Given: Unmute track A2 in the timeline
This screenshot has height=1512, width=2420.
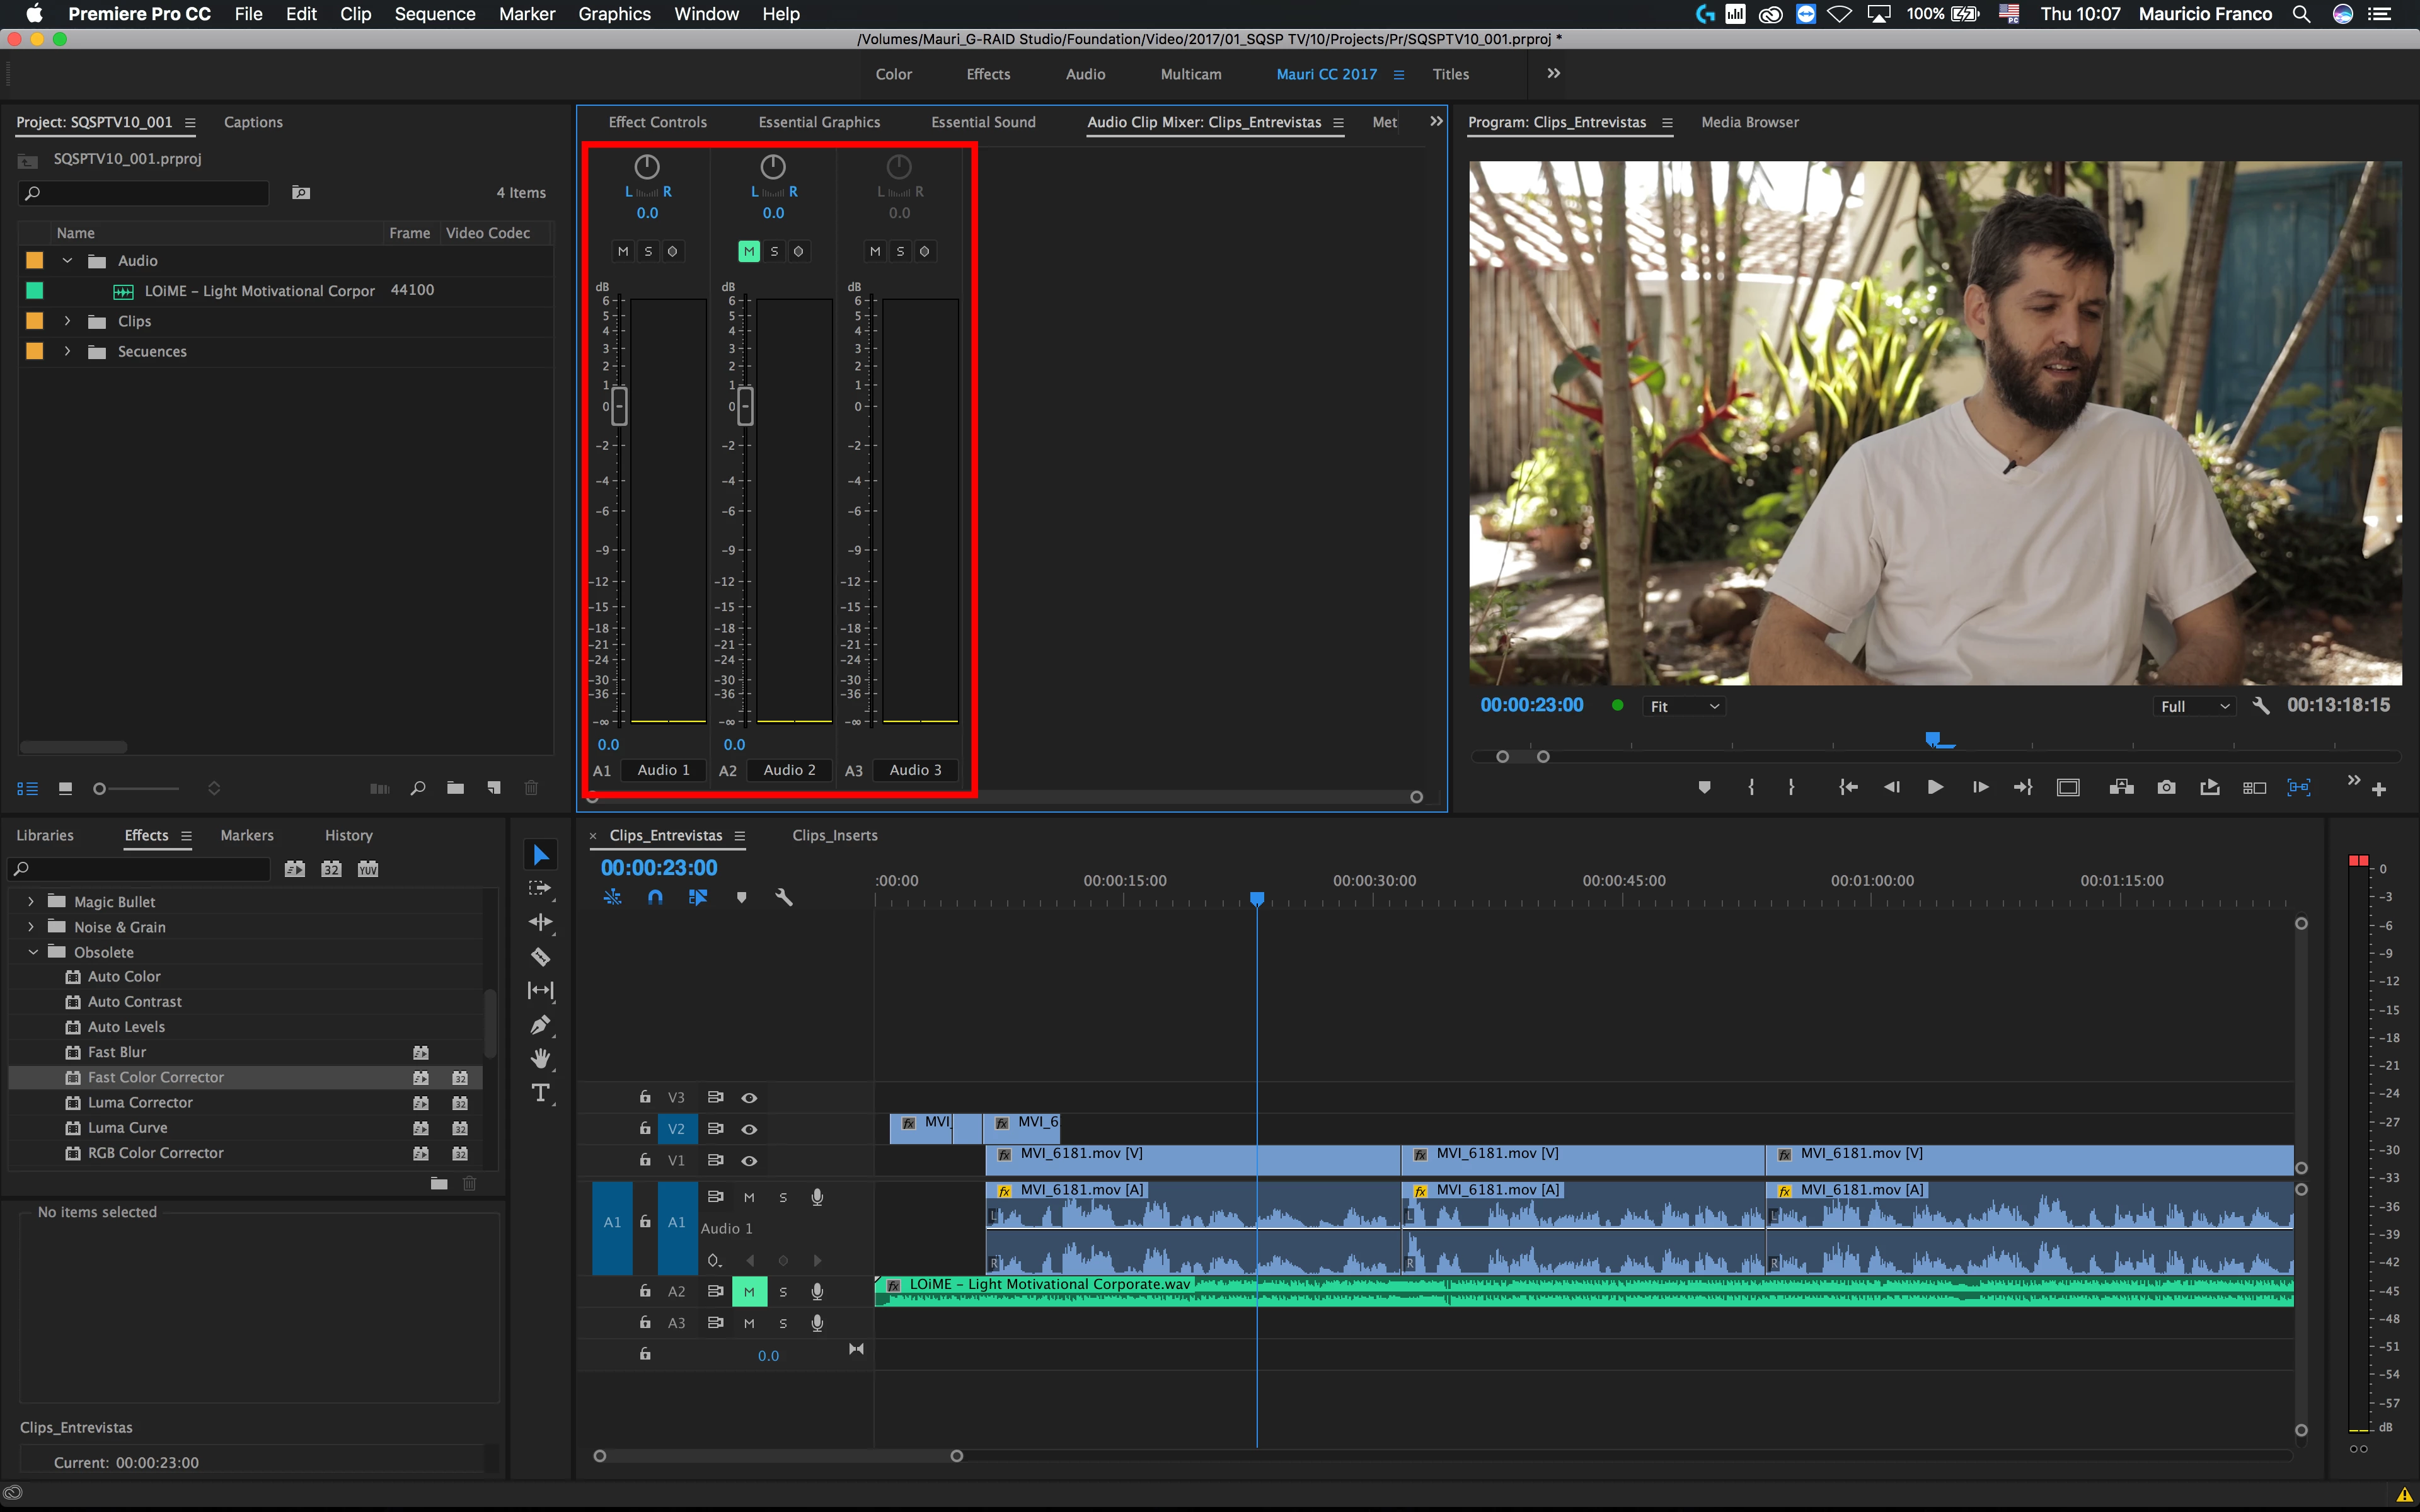Looking at the screenshot, I should (x=749, y=1291).
